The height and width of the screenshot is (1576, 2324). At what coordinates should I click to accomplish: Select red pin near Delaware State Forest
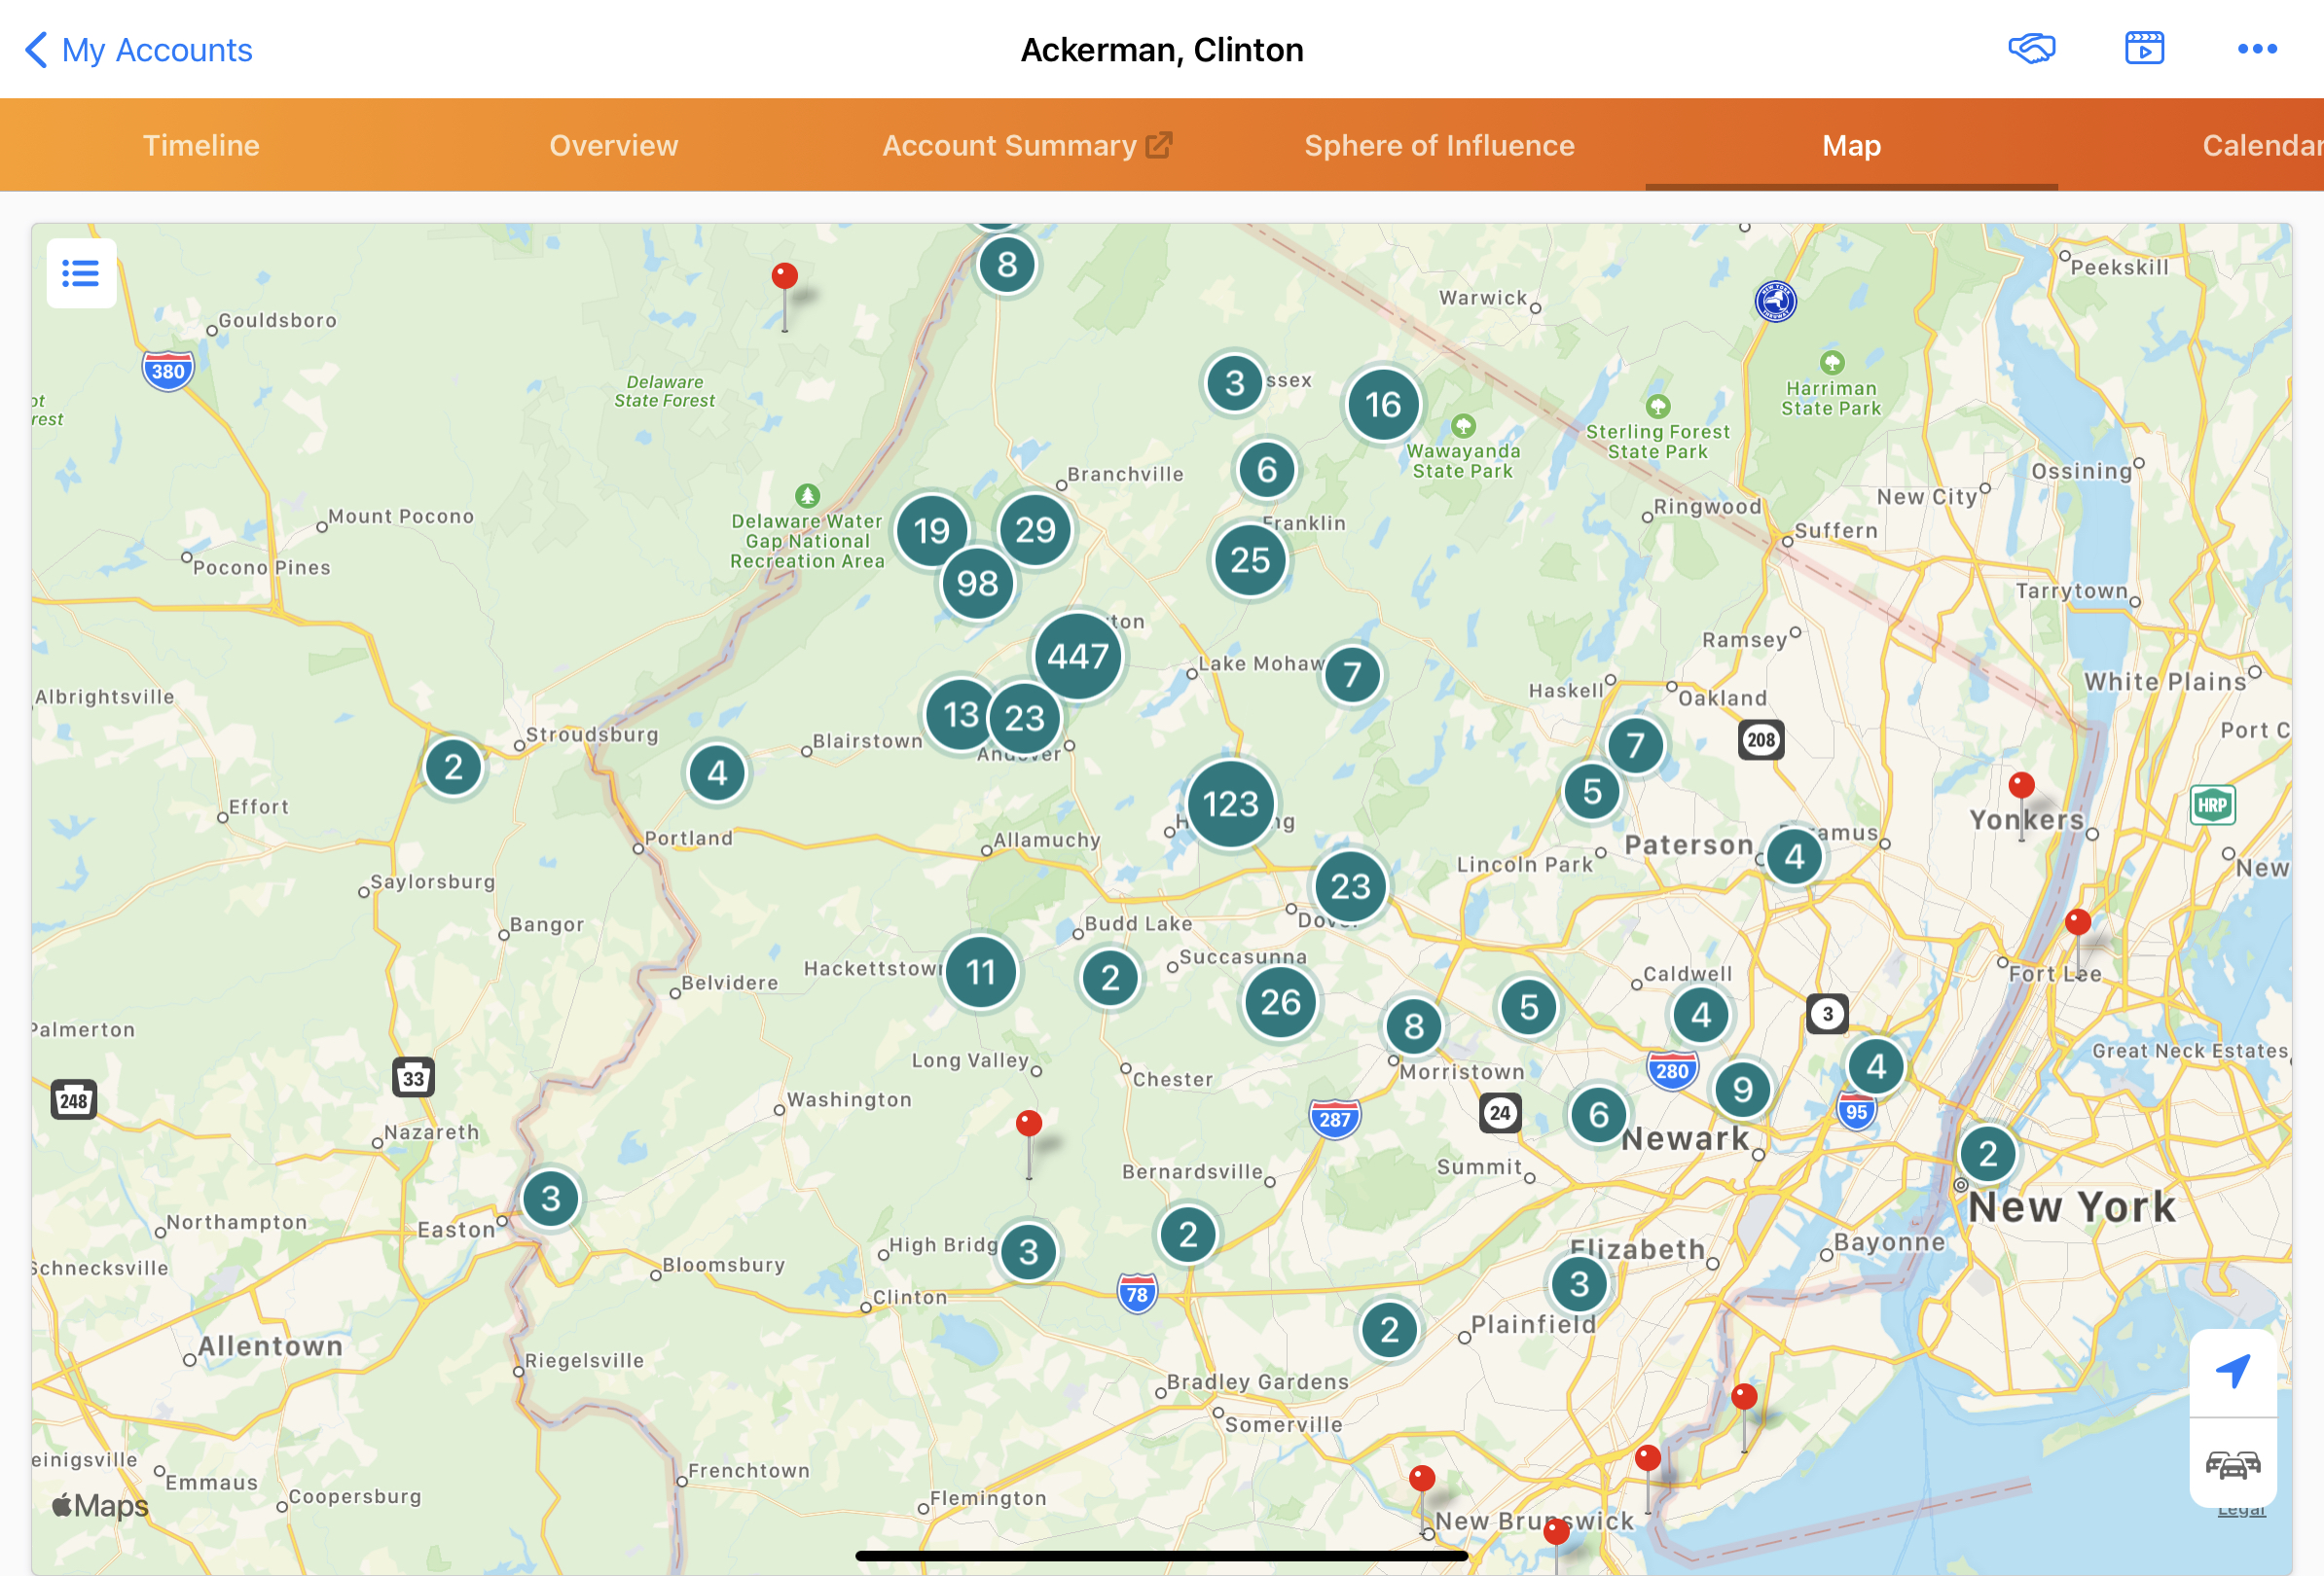tap(785, 277)
